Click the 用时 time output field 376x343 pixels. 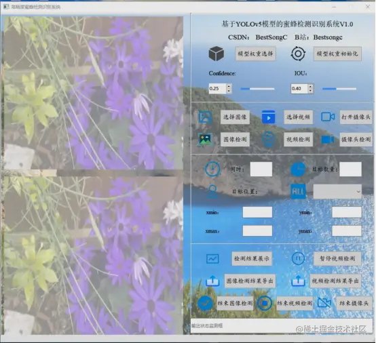(261, 169)
